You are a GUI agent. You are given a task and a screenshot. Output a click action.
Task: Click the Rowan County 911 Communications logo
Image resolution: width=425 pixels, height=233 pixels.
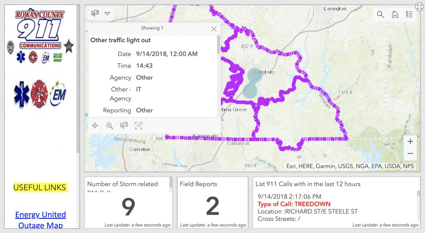[40, 30]
